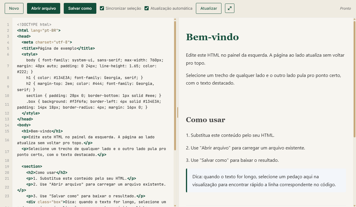356x207 pixels.
Task: Toggle the expand fullscreen icon
Action: tap(230, 8)
